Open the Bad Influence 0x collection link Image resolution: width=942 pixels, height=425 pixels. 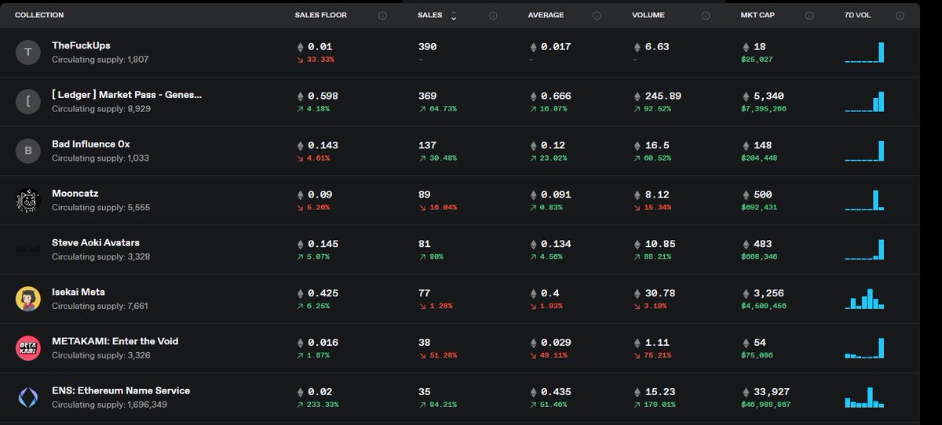point(91,144)
